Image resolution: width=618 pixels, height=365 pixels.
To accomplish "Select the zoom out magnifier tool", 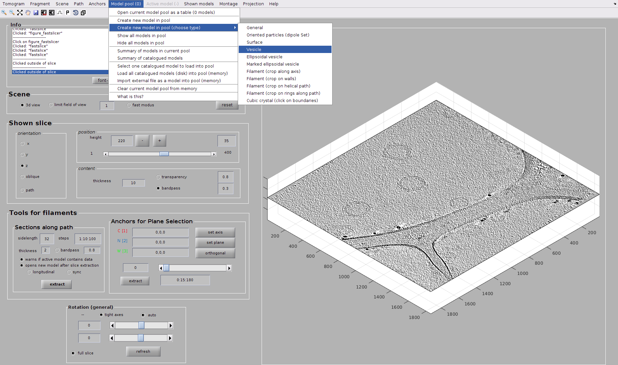I will (x=12, y=13).
